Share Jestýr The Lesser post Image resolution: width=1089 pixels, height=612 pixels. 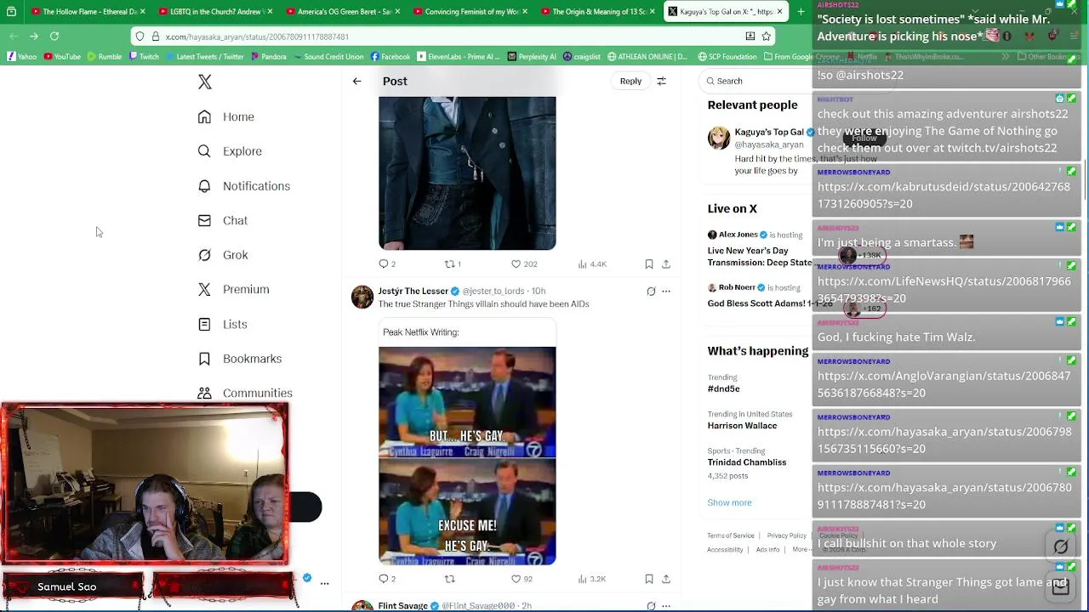pos(666,579)
